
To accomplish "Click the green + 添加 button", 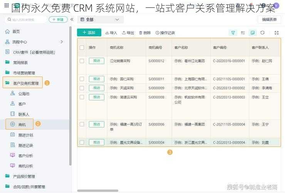I will tap(89, 33).
